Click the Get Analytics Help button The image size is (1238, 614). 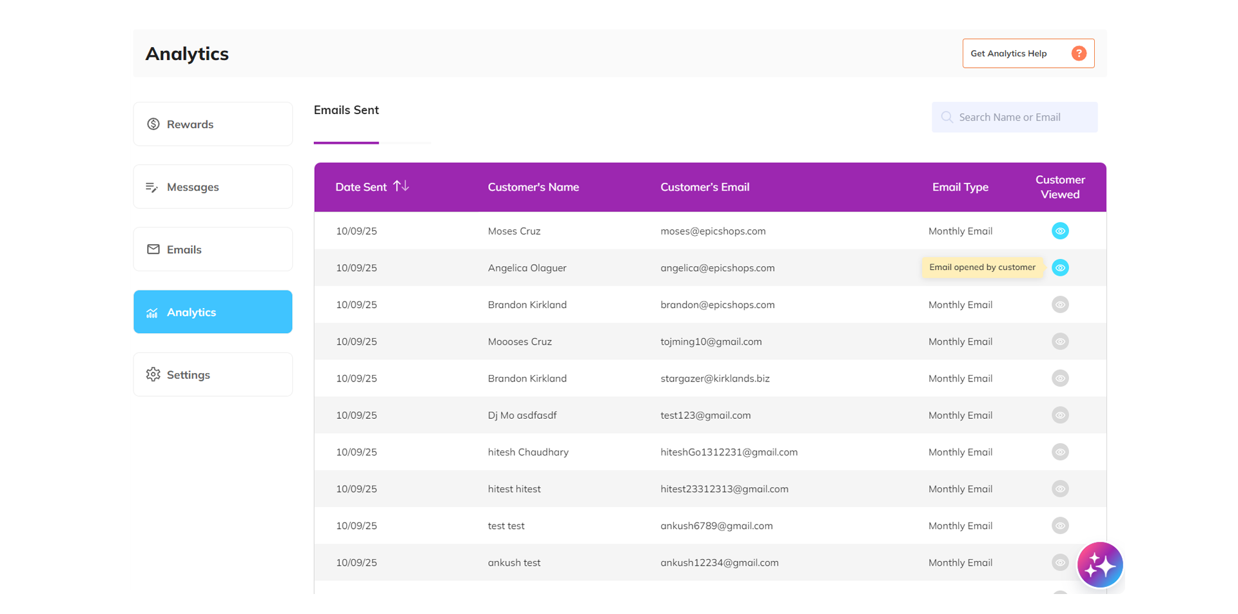(1028, 53)
